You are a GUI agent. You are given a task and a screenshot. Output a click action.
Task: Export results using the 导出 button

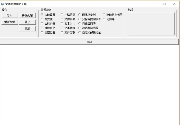[x=27, y=29]
